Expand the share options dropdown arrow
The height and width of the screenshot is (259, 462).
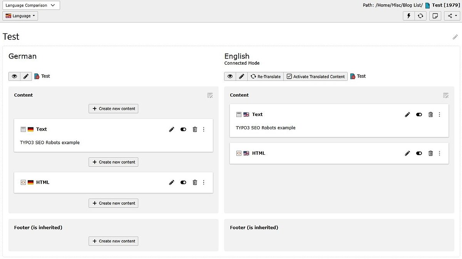point(455,16)
